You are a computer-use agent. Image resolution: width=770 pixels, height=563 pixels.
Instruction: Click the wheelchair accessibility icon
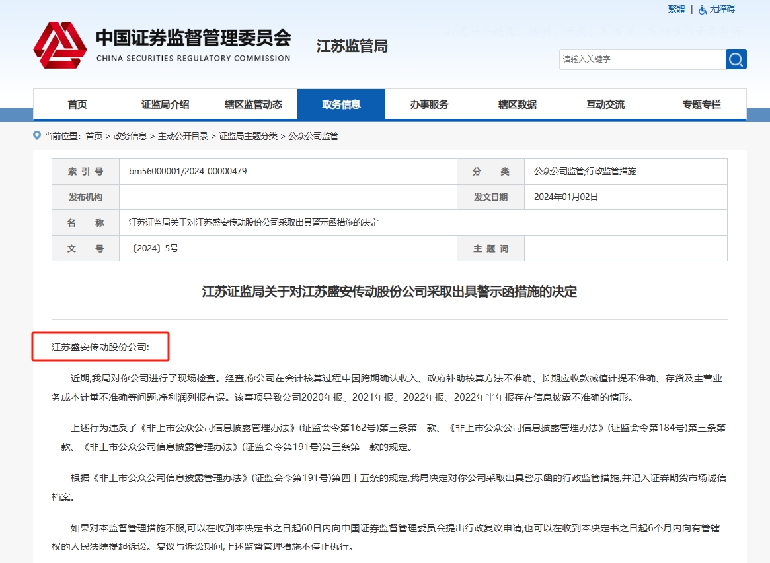(x=703, y=9)
